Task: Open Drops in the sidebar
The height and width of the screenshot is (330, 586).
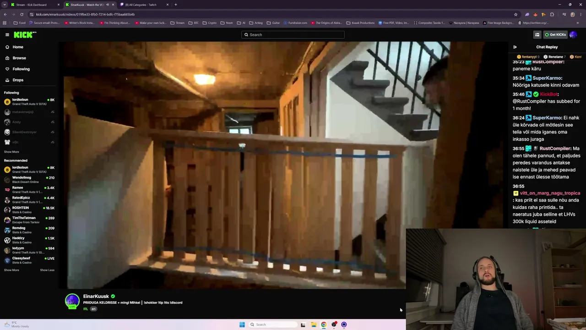Action: (18, 80)
